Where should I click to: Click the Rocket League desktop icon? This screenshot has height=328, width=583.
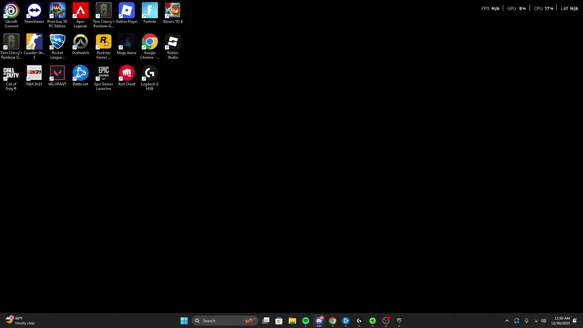click(x=57, y=46)
